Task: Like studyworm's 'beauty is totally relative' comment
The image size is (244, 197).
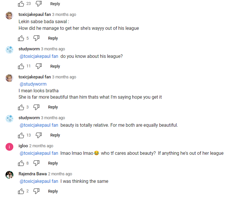Action: (21, 135)
